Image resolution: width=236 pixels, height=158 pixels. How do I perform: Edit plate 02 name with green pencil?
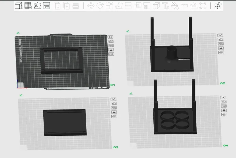coord(128,31)
